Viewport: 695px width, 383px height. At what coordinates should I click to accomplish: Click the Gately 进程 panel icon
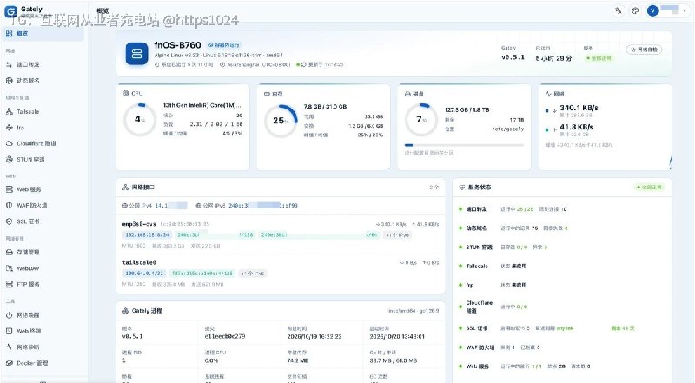pyautogui.click(x=125, y=311)
